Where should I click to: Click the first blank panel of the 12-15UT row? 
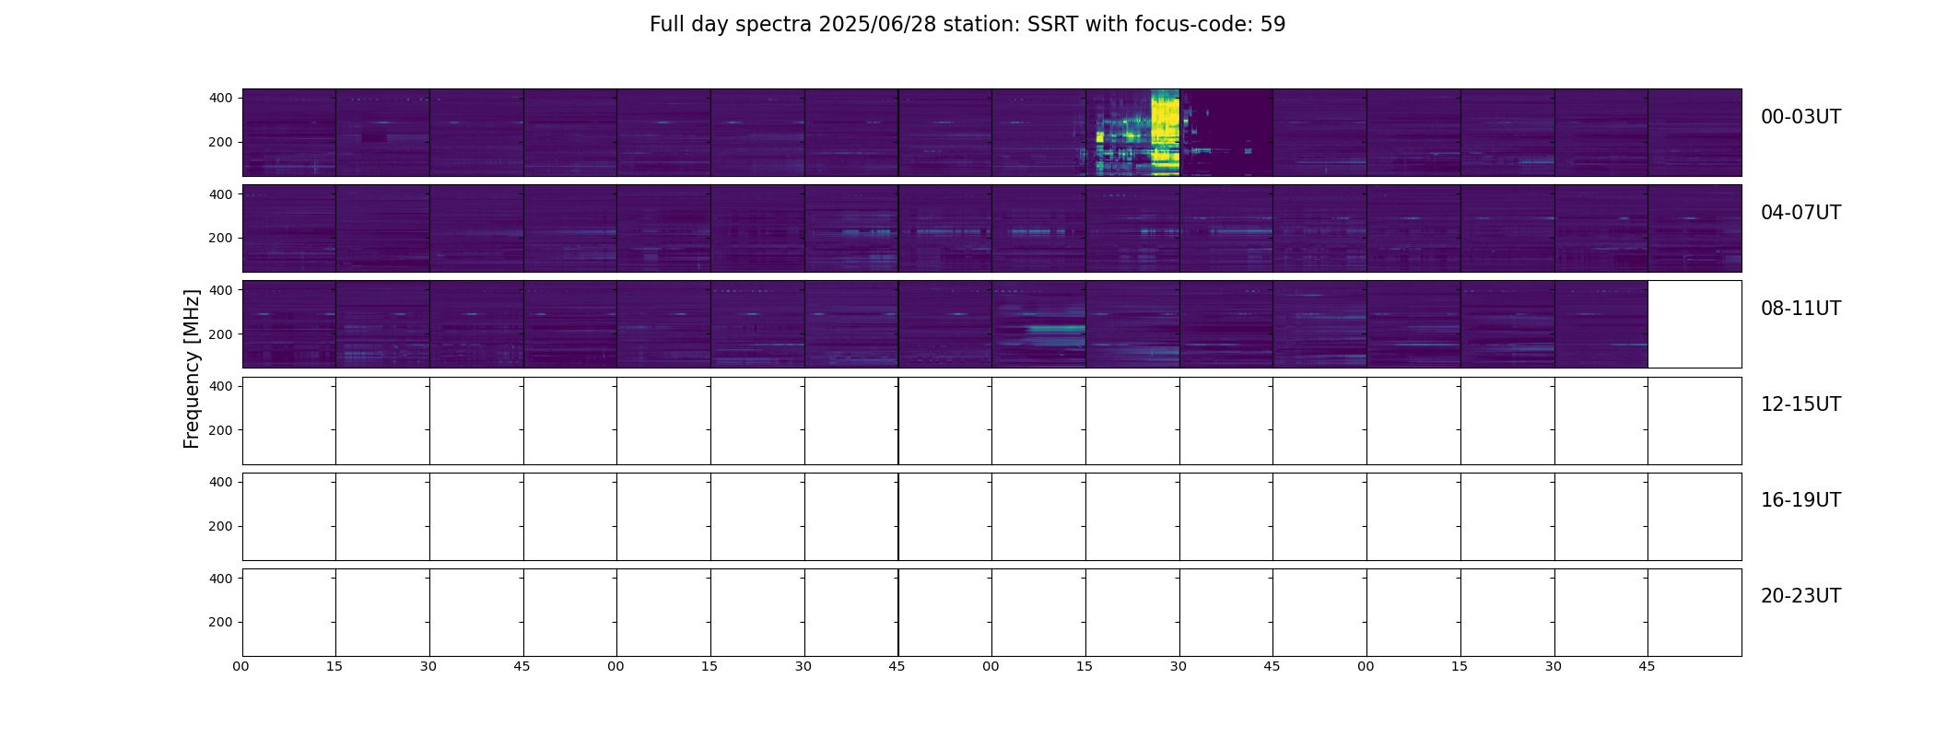click(x=289, y=421)
